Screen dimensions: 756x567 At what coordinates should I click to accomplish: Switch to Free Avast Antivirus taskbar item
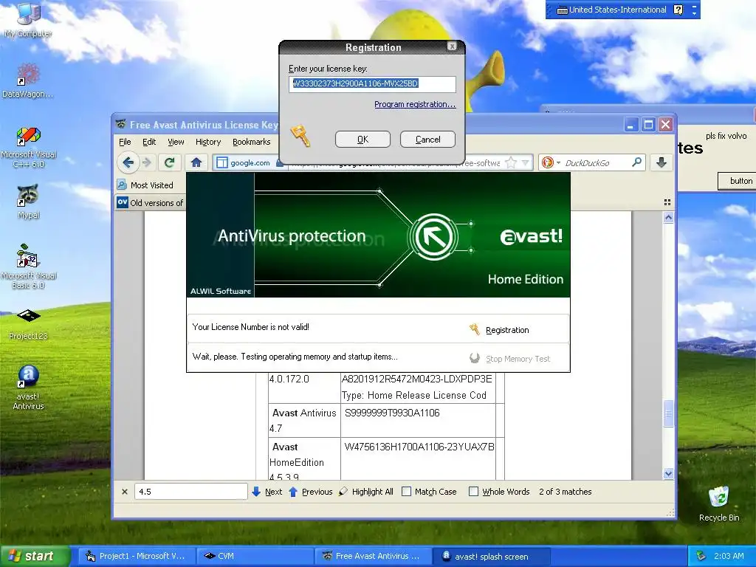point(373,556)
